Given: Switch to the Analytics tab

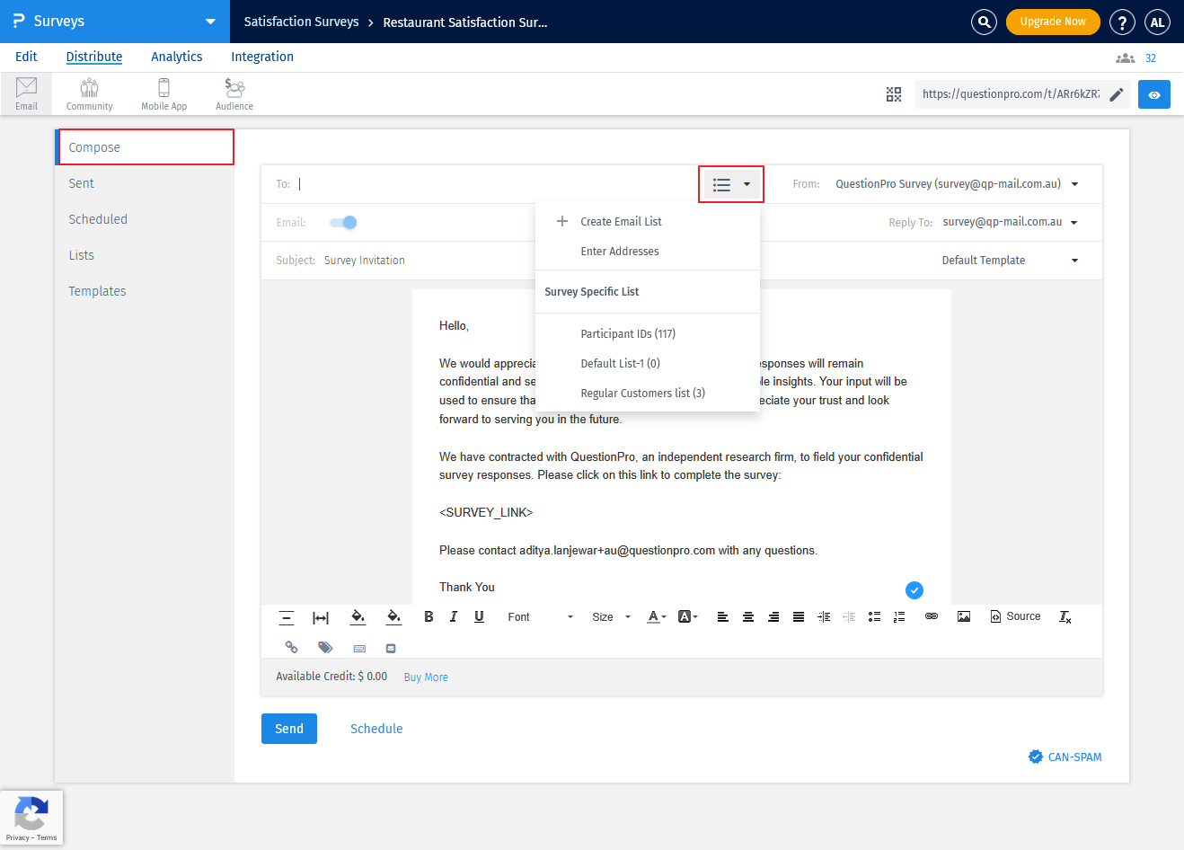Looking at the screenshot, I should (176, 56).
